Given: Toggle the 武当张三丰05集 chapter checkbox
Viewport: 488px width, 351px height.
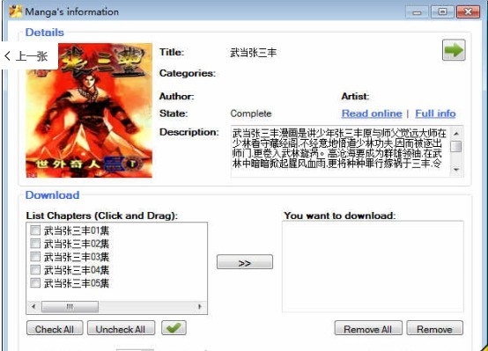Looking at the screenshot, I should [35, 283].
